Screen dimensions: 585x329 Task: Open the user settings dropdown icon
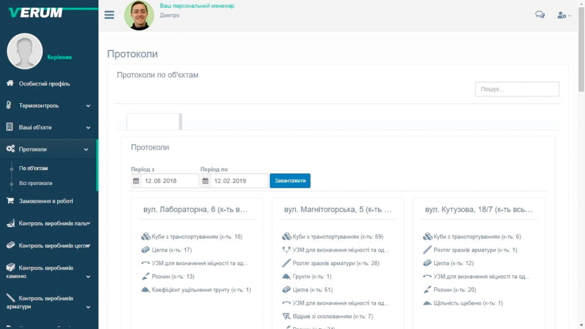[564, 15]
